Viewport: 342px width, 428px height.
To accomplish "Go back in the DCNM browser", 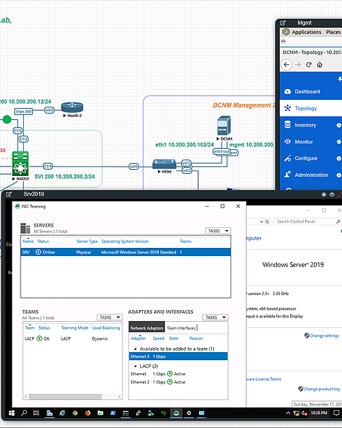I will [287, 64].
